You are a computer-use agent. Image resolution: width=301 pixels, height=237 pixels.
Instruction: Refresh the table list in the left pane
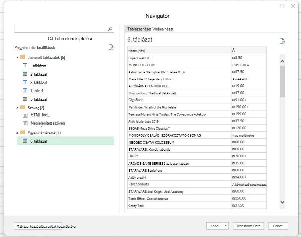pos(111,47)
